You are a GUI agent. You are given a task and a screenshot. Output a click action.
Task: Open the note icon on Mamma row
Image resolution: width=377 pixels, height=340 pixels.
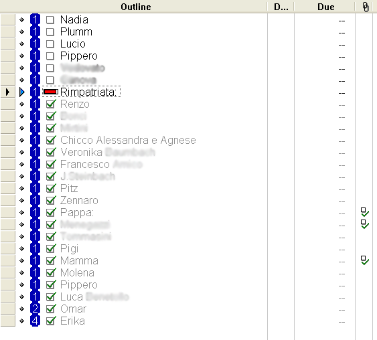pos(365,260)
